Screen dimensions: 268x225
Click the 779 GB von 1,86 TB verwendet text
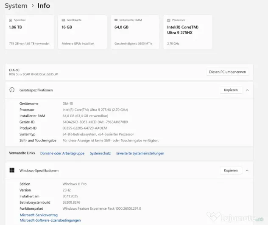[x=29, y=44]
